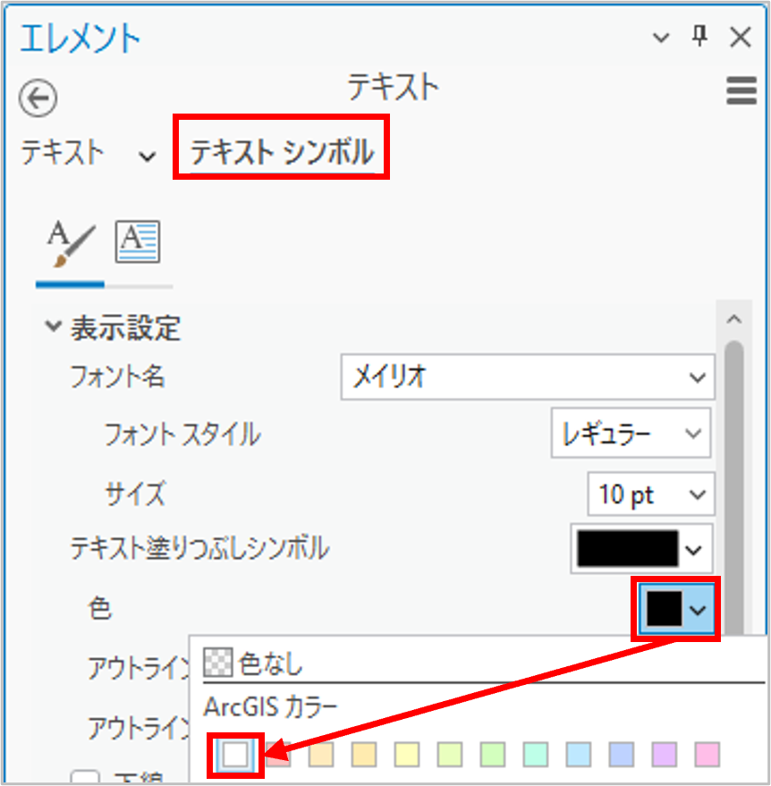Screen dimensions: 771x786
Task: Pick the white color swatch
Action: point(235,755)
